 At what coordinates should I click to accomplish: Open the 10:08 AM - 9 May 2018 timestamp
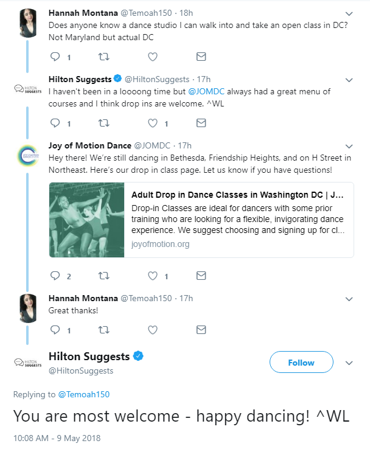click(x=57, y=437)
